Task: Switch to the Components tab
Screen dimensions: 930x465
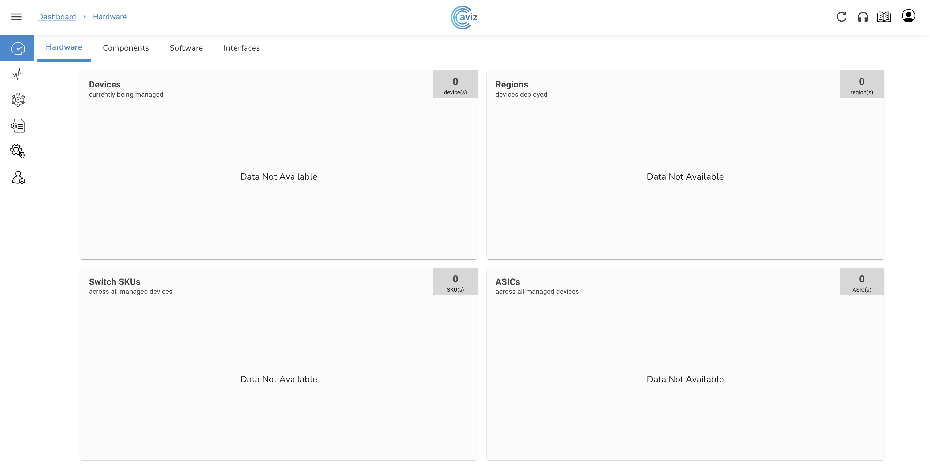Action: 126,48
